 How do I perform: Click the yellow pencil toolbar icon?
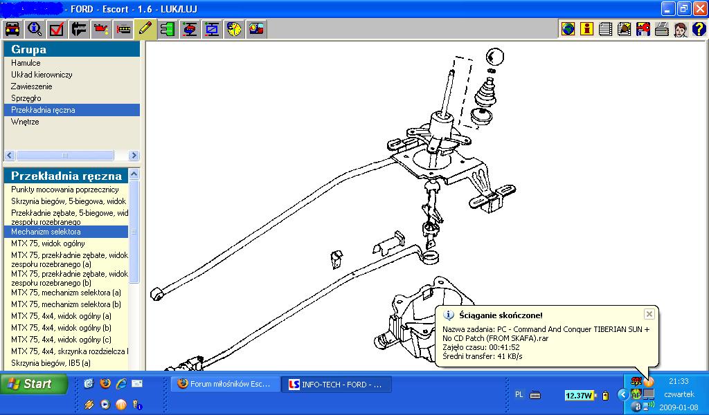coord(145,29)
